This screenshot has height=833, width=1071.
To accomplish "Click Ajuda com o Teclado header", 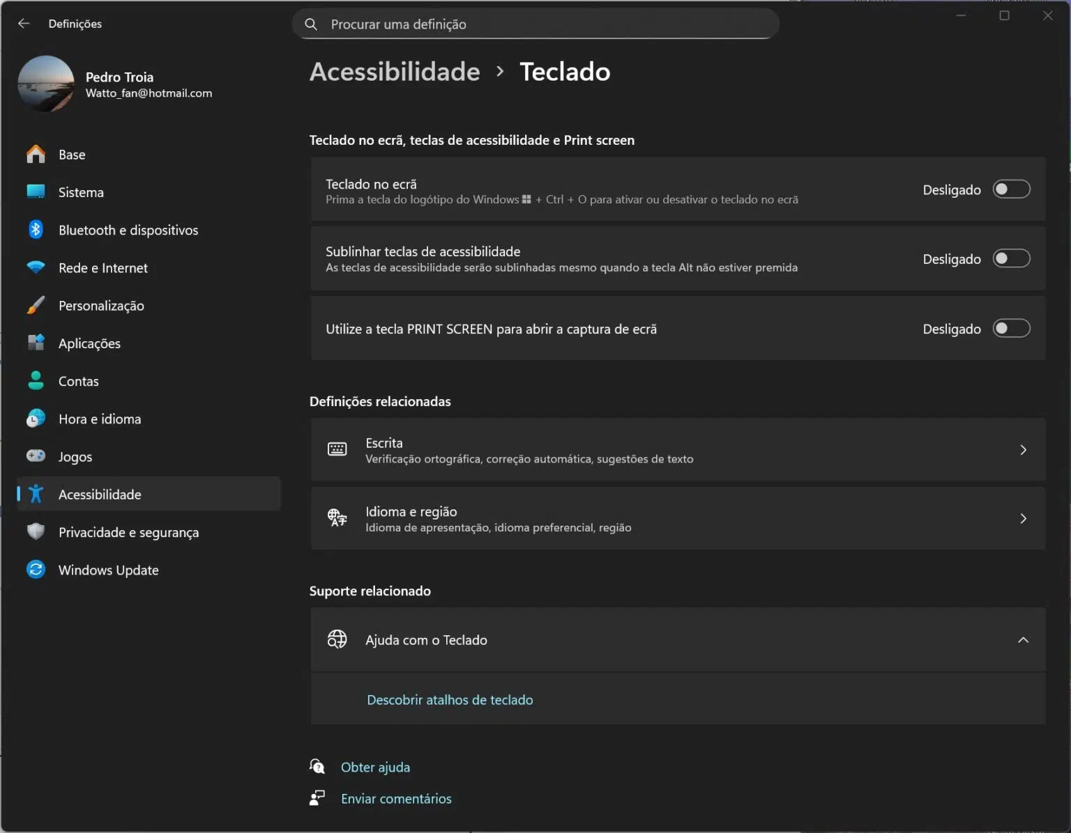I will 678,639.
